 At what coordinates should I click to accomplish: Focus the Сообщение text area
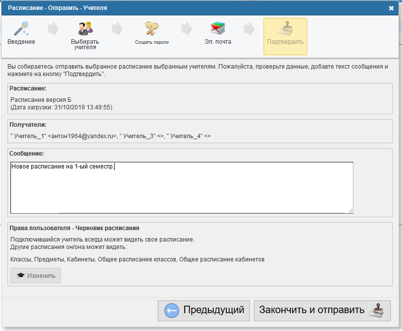[182, 187]
